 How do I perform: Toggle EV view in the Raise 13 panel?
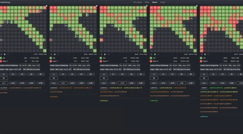point(158,55)
